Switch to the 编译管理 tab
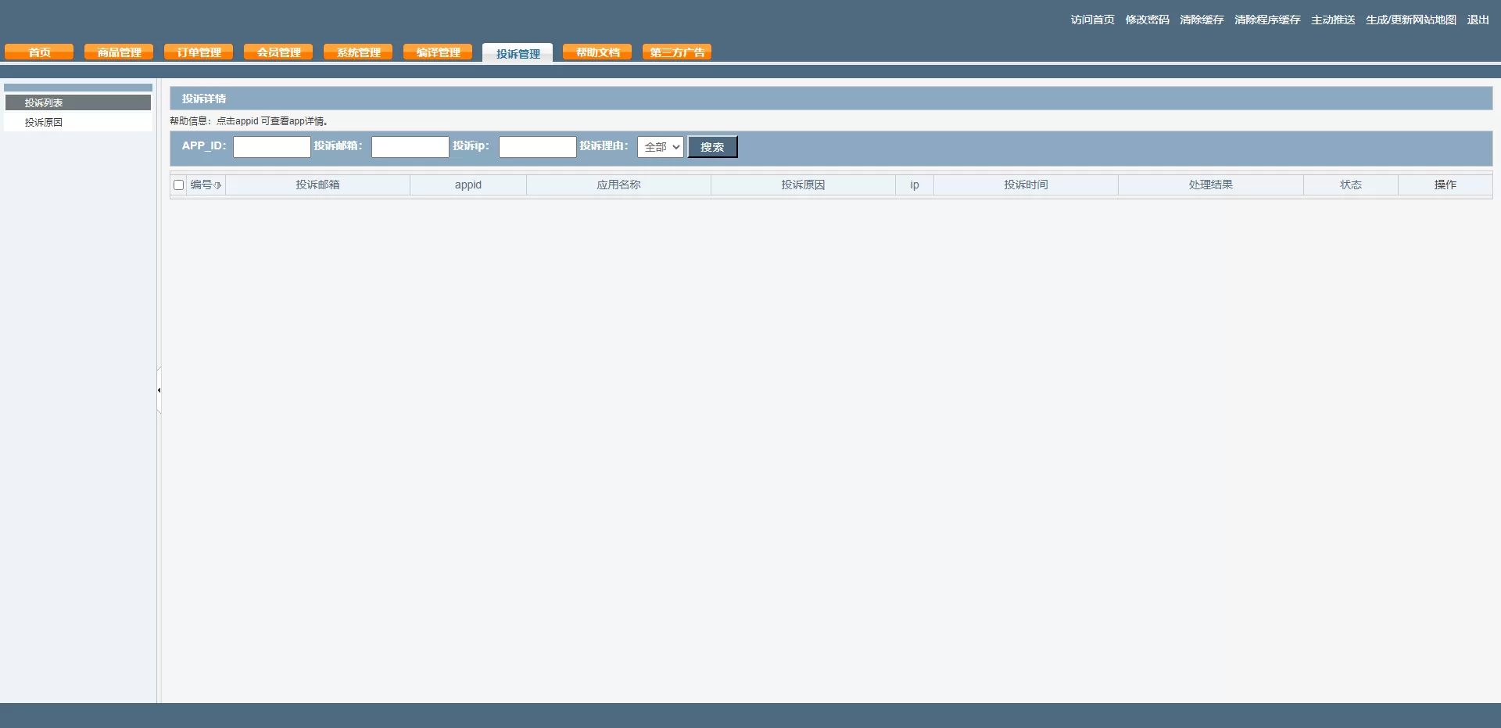This screenshot has width=1501, height=728. pyautogui.click(x=438, y=52)
